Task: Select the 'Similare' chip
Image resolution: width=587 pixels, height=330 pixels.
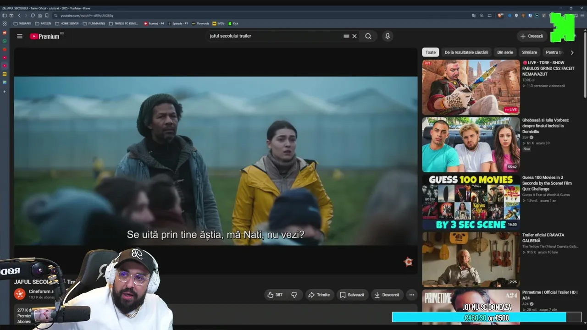Action: [529, 52]
